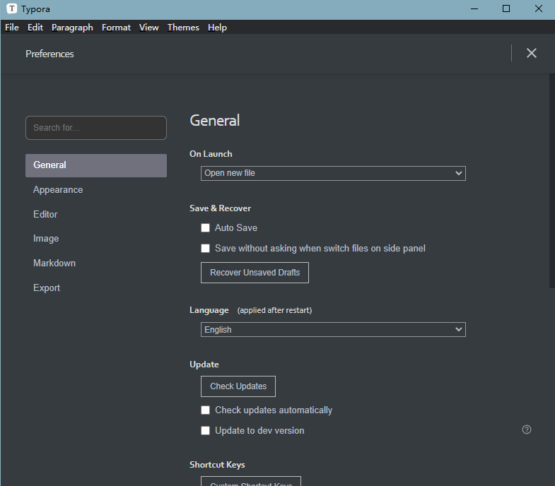The width and height of the screenshot is (555, 486).
Task: Enable the Auto Save checkbox
Action: (205, 227)
